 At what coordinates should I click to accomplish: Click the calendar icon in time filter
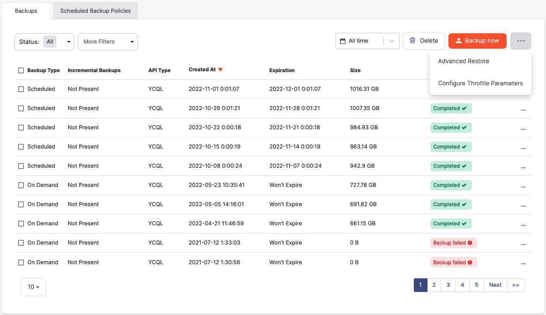click(342, 41)
